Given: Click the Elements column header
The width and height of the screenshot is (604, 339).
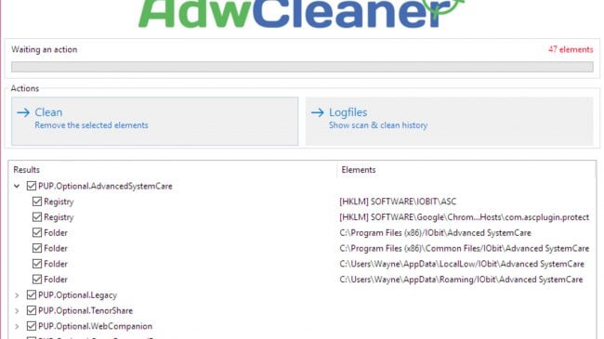Looking at the screenshot, I should tap(466, 170).
